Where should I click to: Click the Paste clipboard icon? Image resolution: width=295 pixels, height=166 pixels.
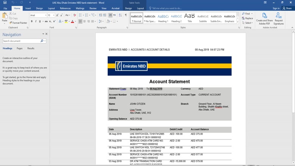tap(5, 16)
